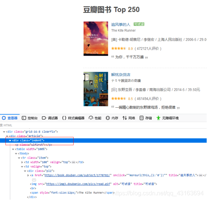Collapse the div class article node
The width and height of the screenshot is (207, 200).
point(7,136)
